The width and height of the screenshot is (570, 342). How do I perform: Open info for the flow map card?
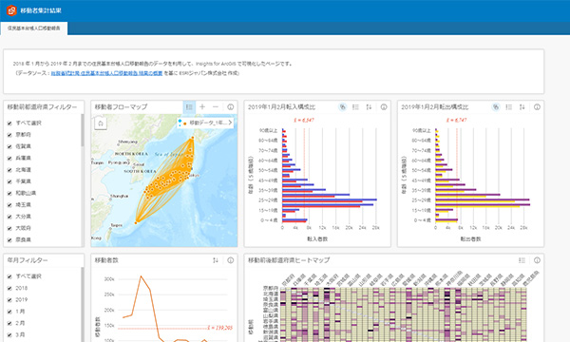pyautogui.click(x=231, y=106)
